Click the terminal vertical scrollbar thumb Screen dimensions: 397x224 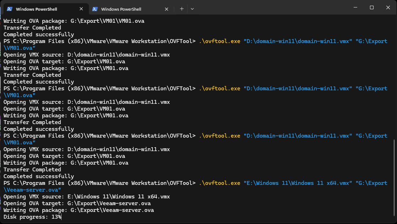tap(395, 177)
